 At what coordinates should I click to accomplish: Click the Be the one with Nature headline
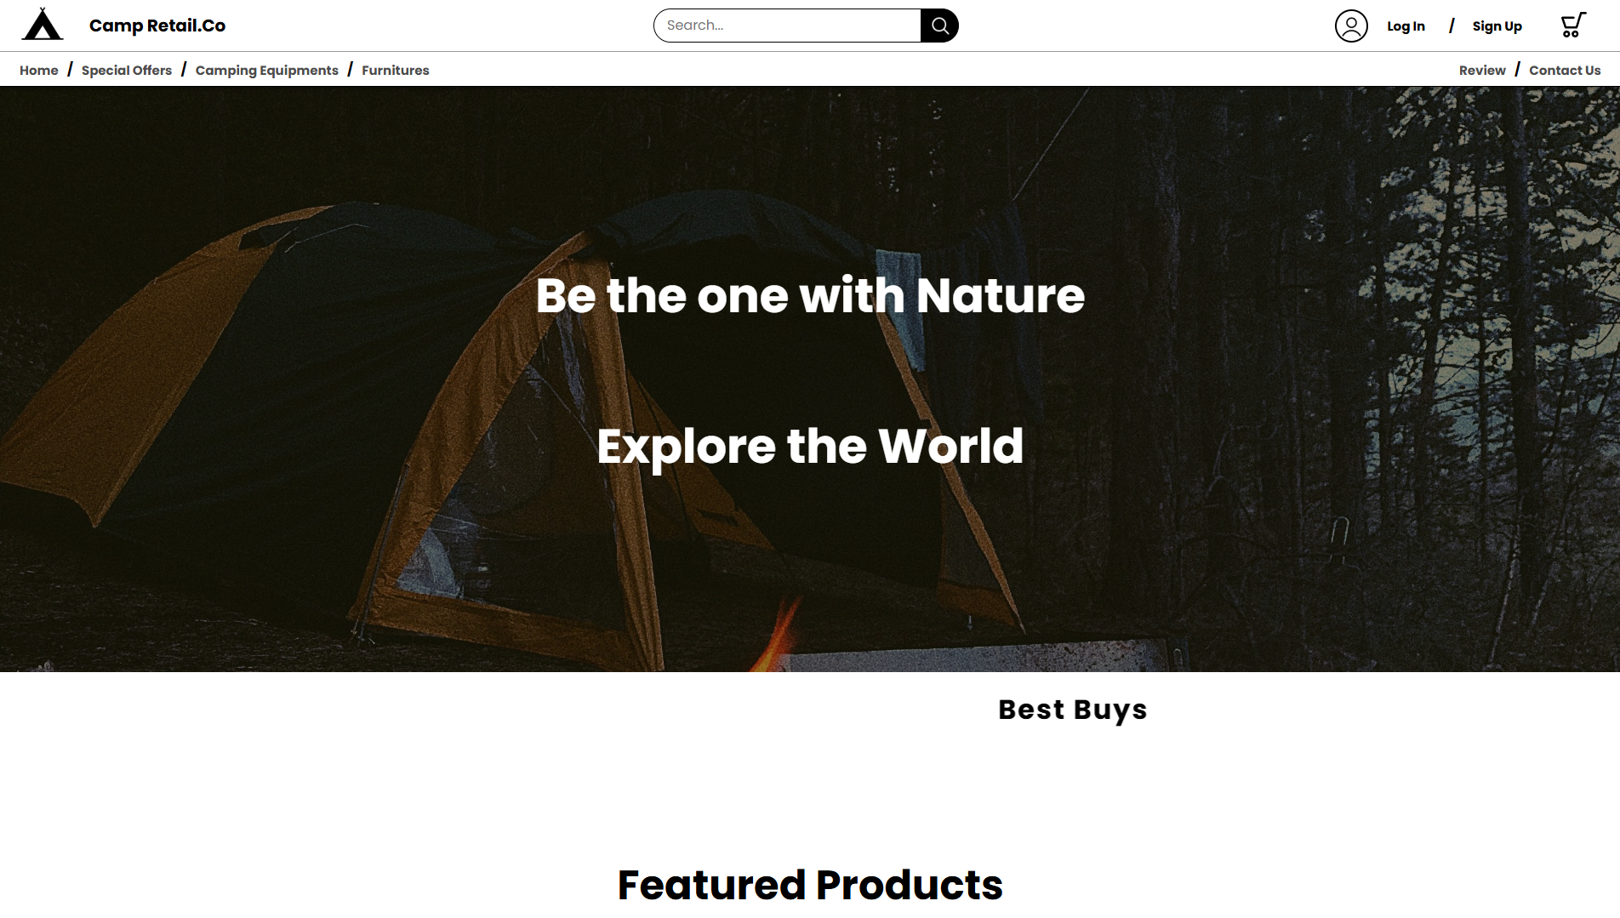[810, 296]
